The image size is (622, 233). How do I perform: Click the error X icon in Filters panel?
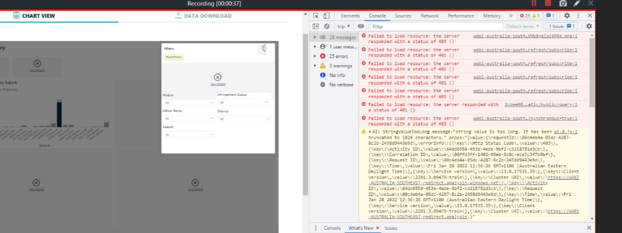(x=217, y=77)
